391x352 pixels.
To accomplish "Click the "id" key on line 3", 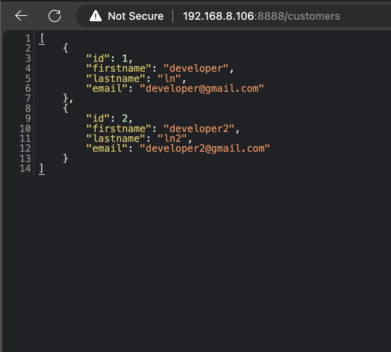I will click(x=98, y=58).
